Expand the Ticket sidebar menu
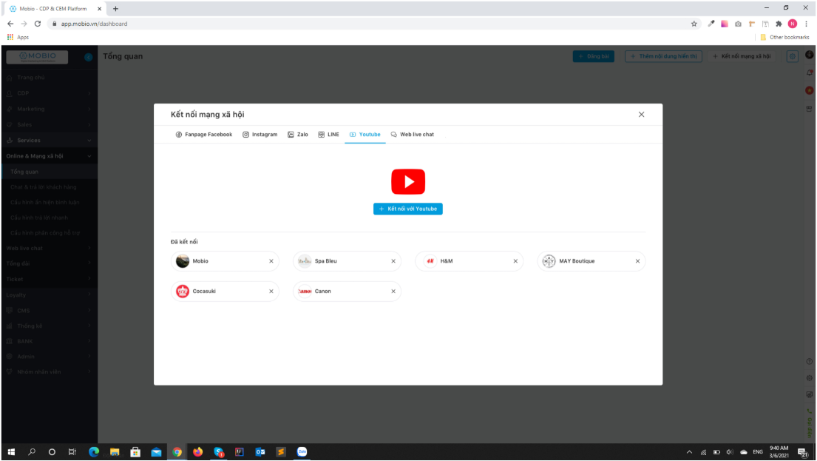This screenshot has height=461, width=817. [49, 279]
